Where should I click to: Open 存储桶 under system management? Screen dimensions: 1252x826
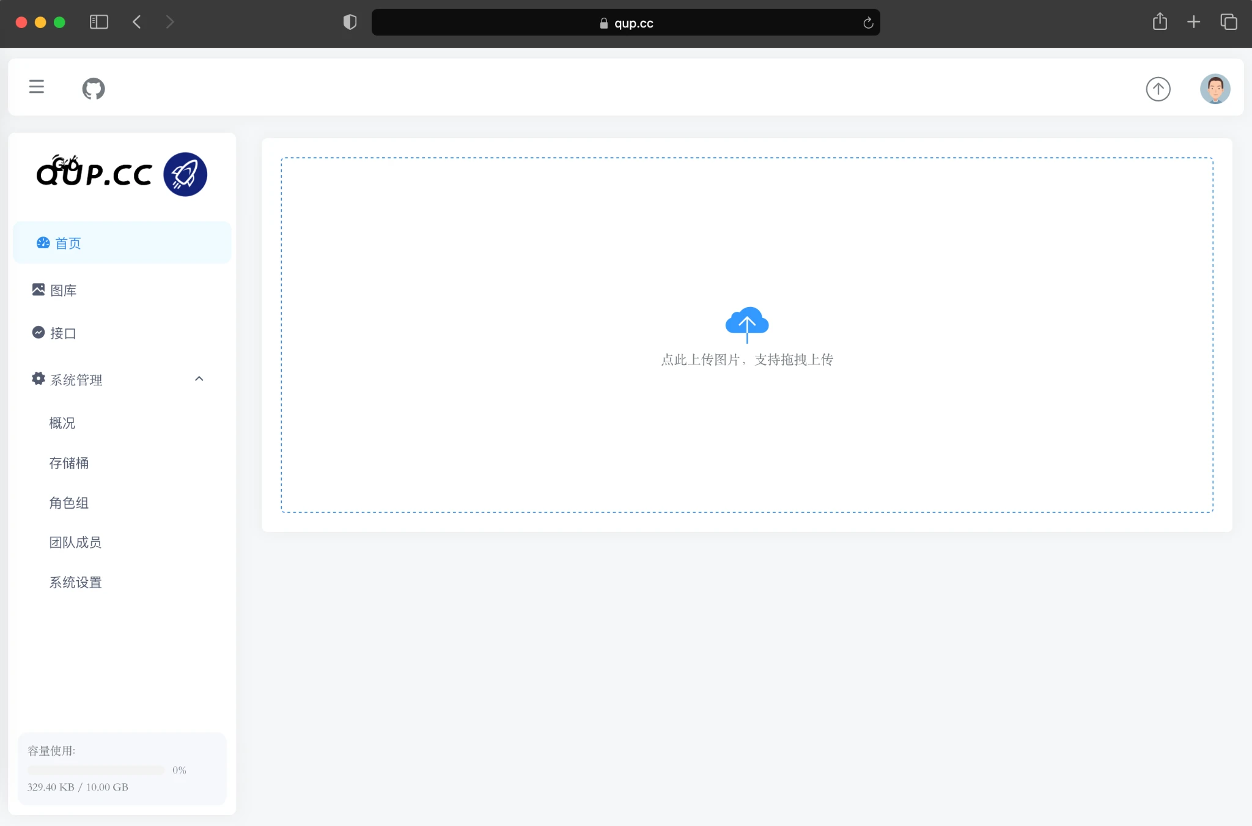[x=69, y=463]
